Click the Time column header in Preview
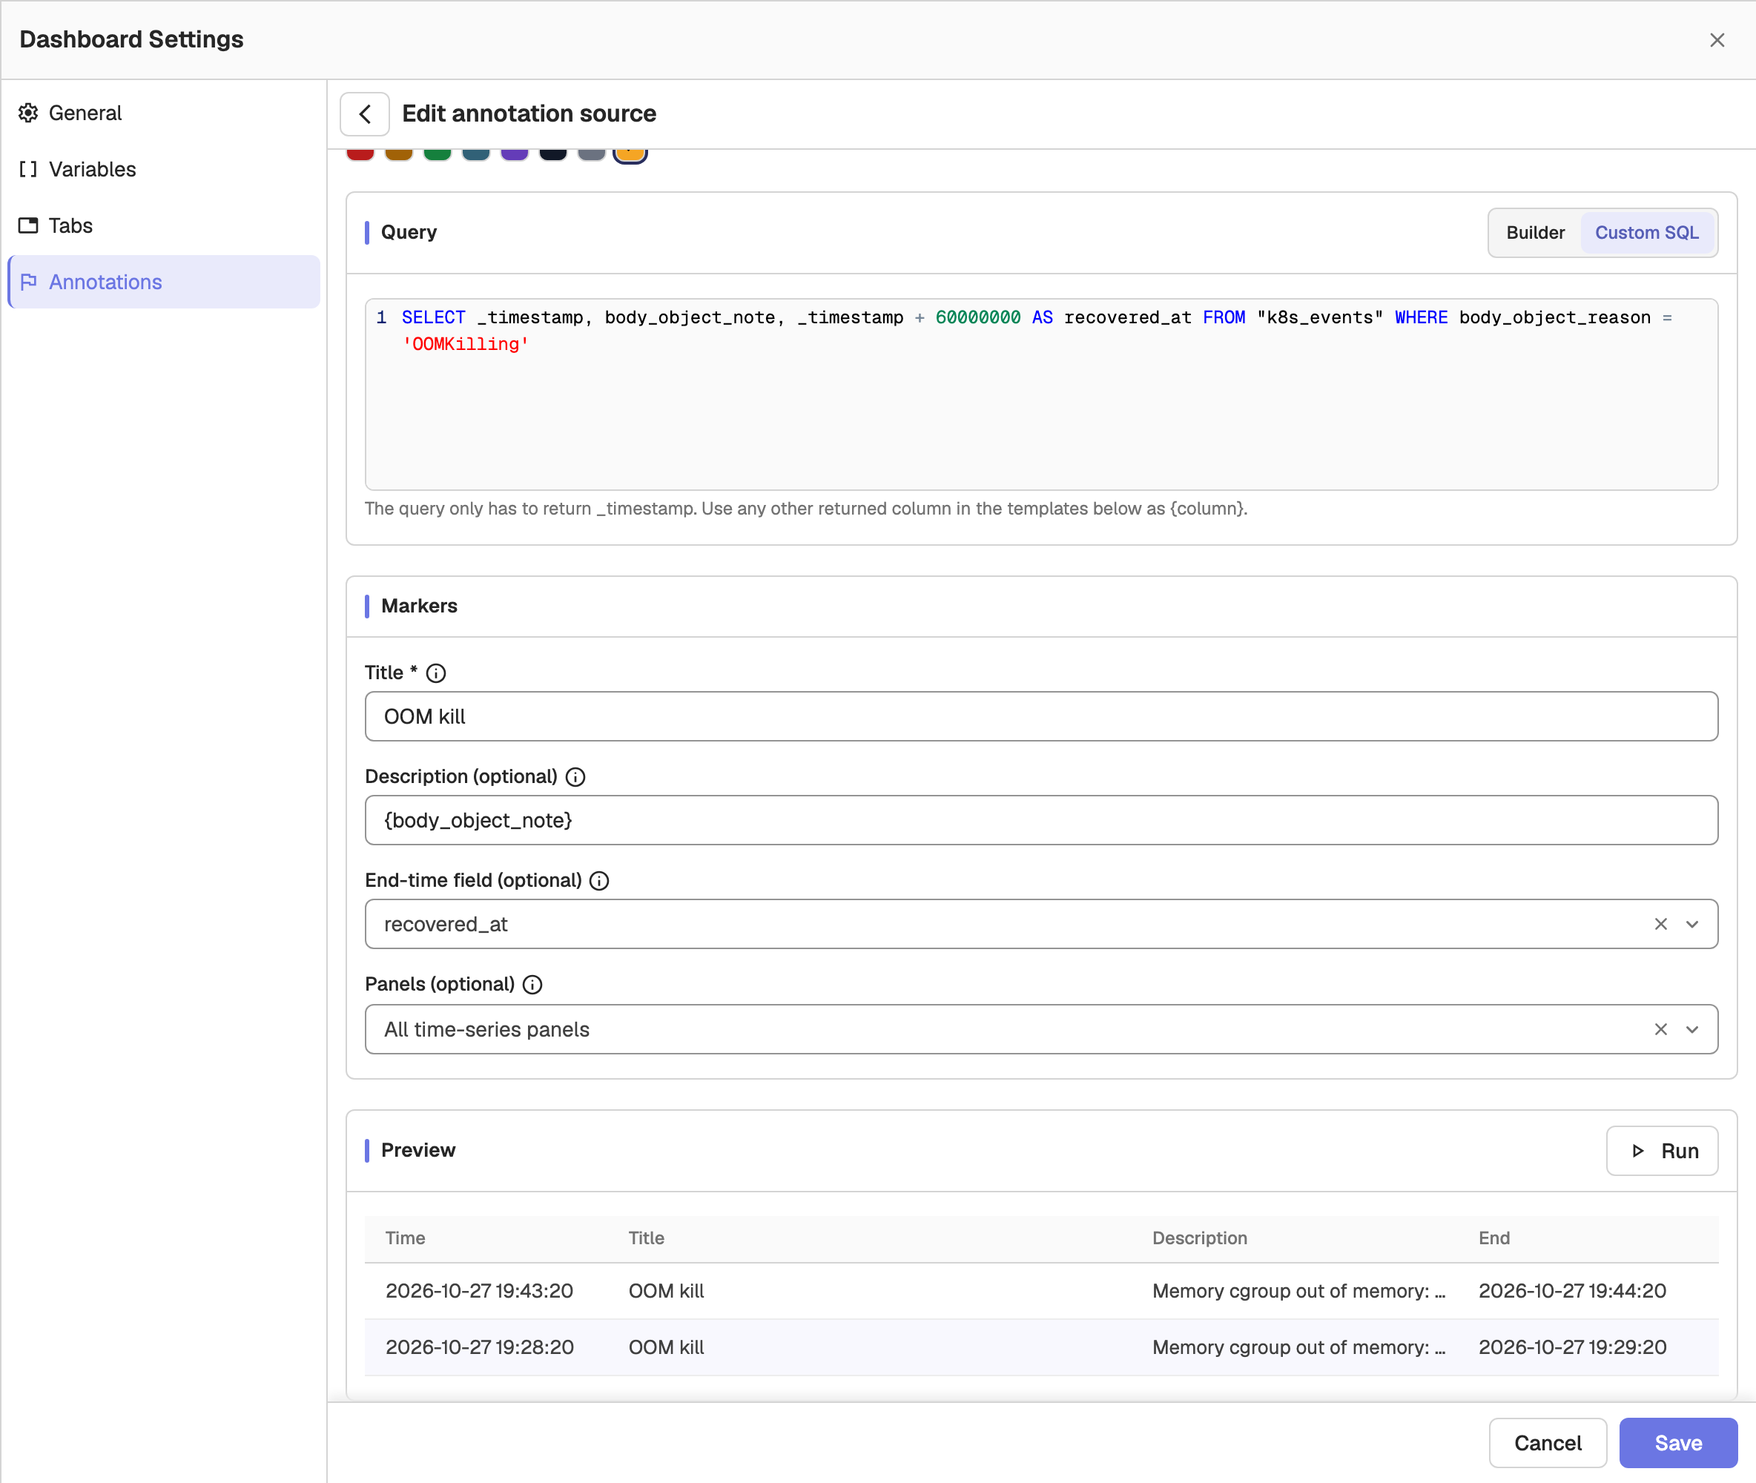 405,1238
